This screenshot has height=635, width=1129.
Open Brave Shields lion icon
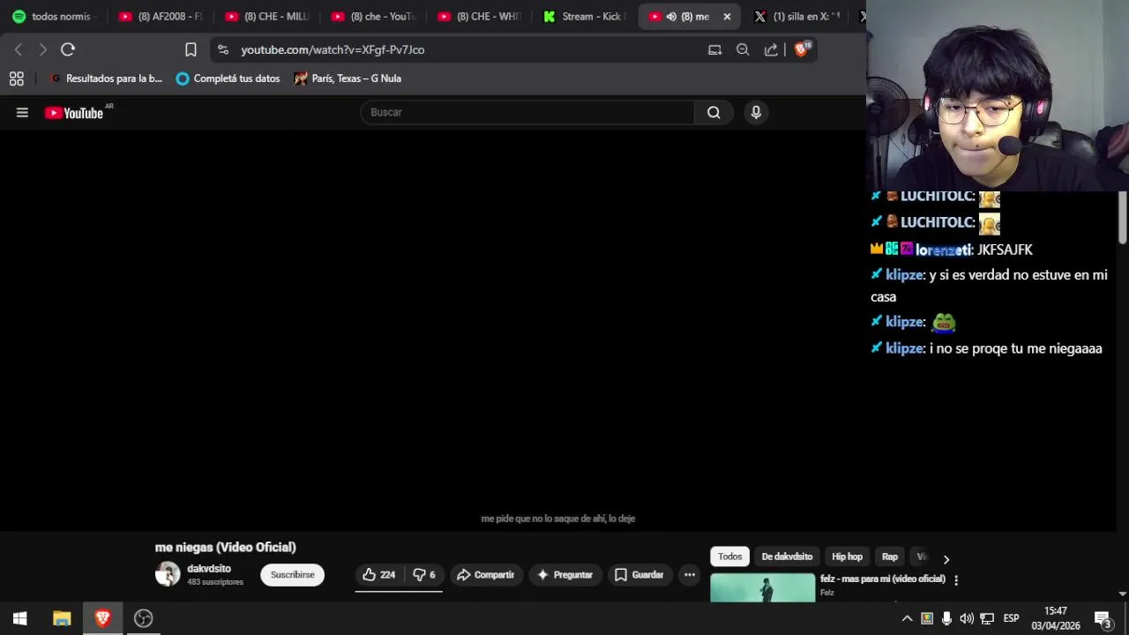coord(802,49)
